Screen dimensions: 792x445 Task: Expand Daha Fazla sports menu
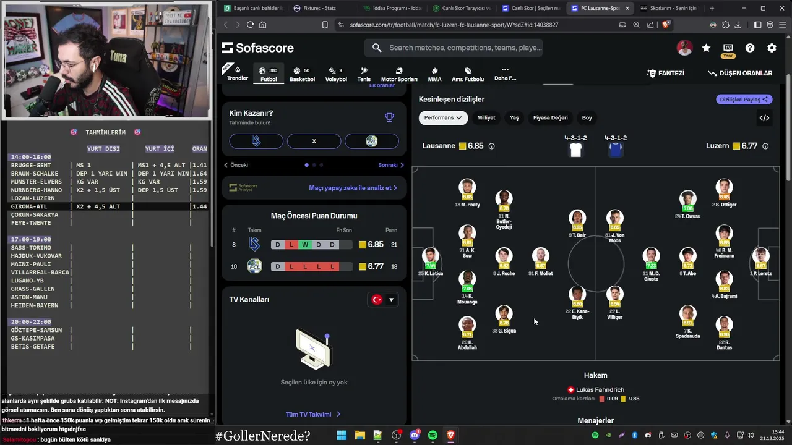coord(505,74)
